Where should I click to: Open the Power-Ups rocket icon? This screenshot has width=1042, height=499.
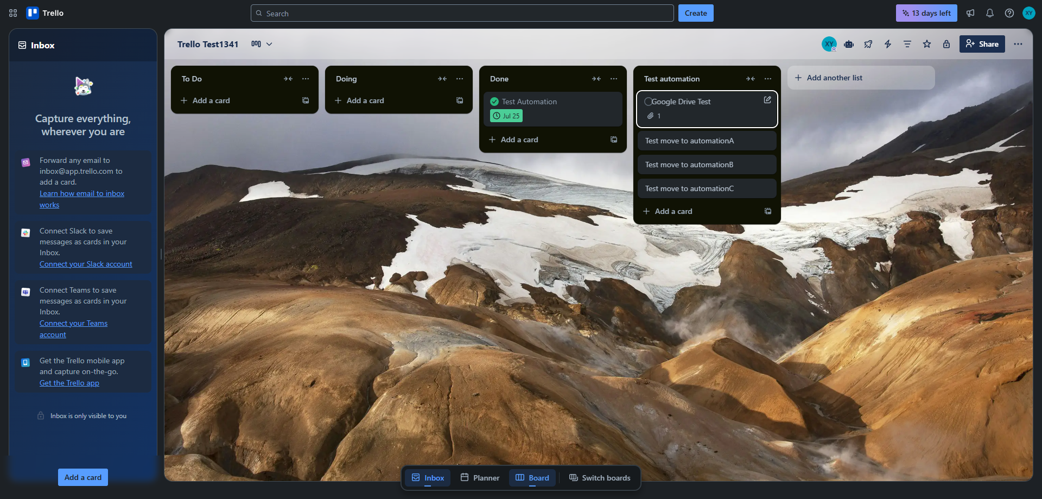tap(868, 44)
